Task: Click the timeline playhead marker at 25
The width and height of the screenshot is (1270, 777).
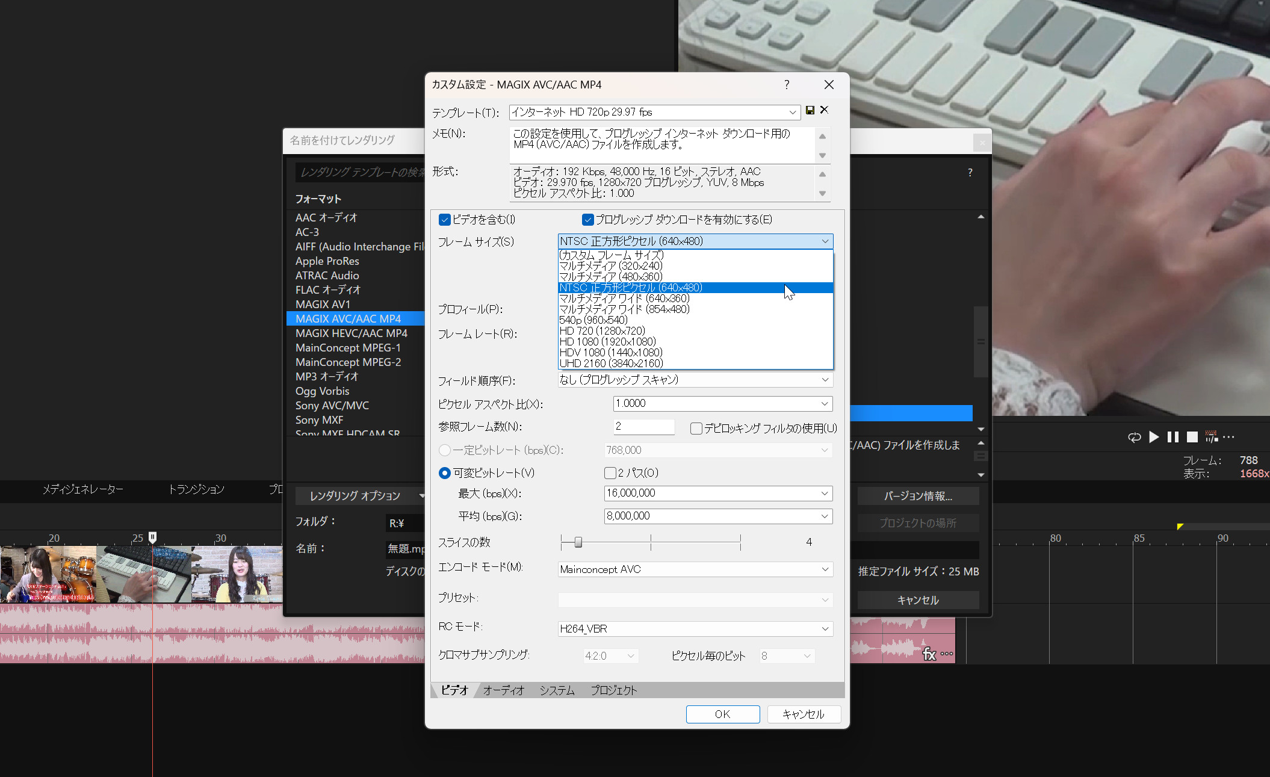Action: point(153,537)
